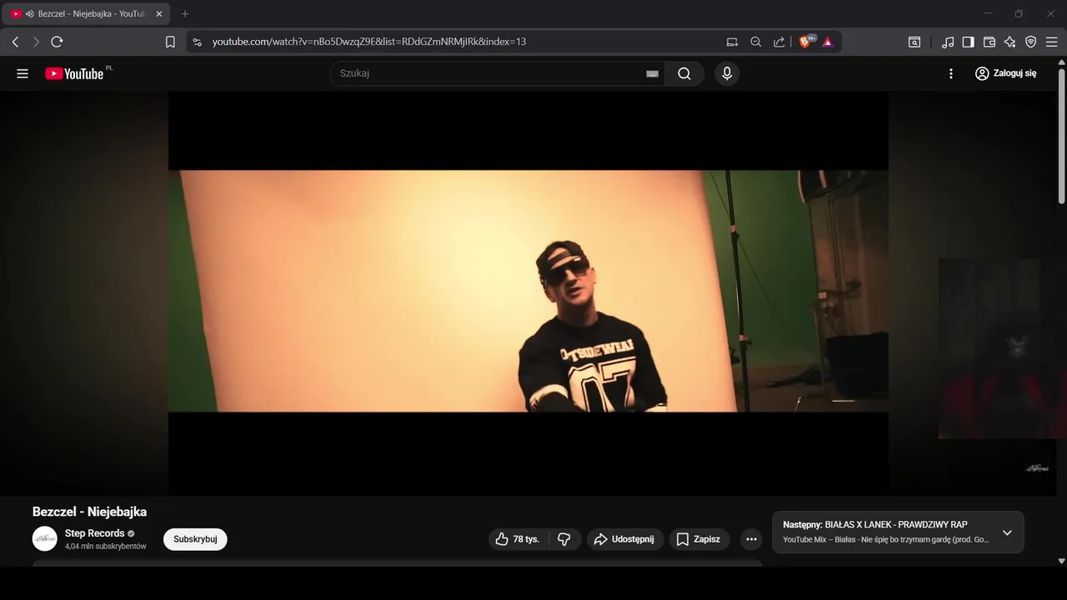Open the Step Records channel avatar
The width and height of the screenshot is (1067, 600).
(45, 539)
